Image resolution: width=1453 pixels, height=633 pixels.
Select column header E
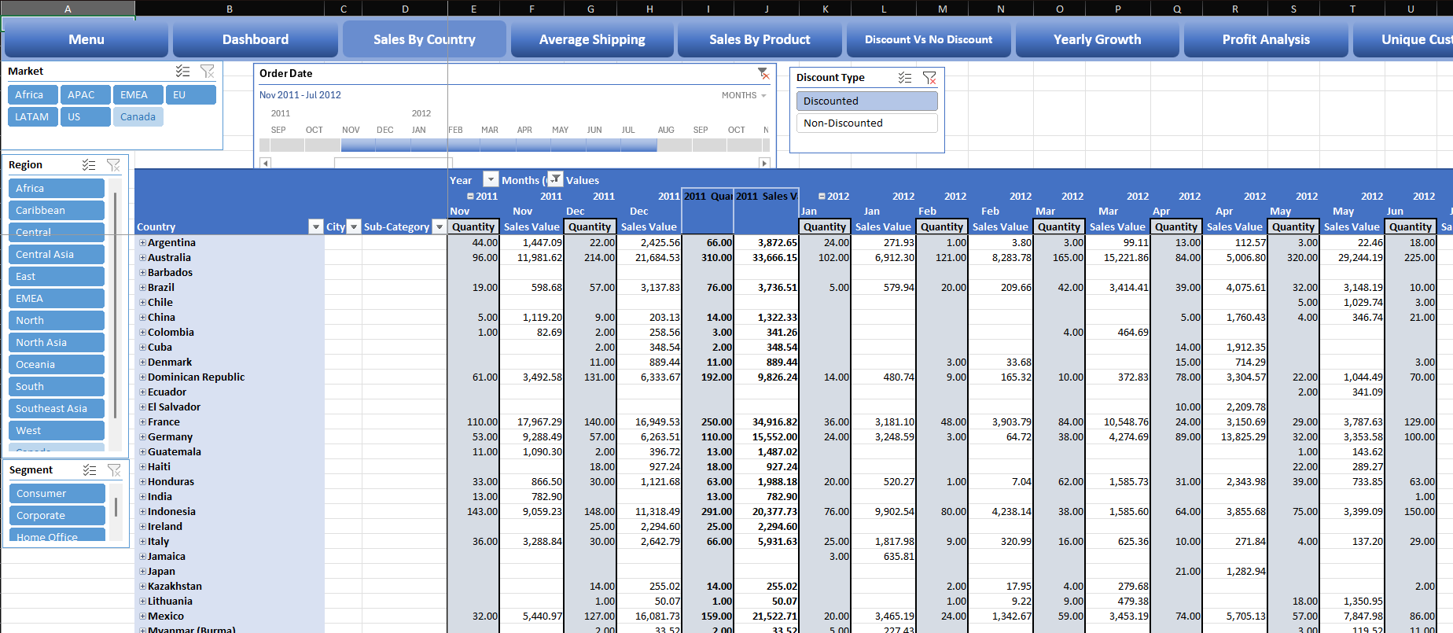[473, 9]
